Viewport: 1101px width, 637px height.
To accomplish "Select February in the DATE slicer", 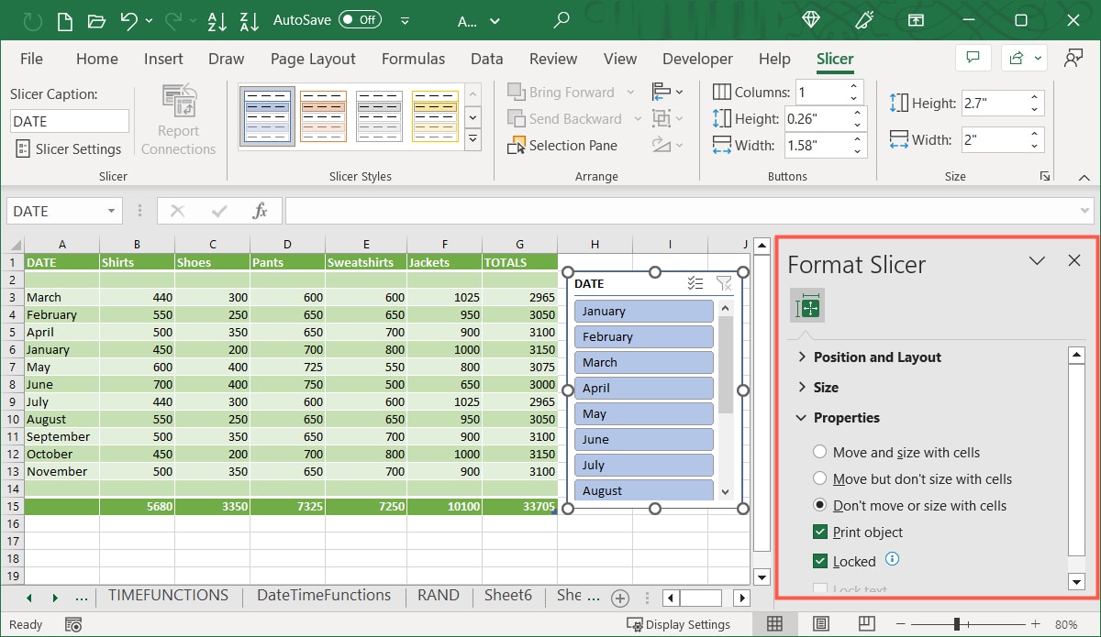I will [x=643, y=336].
